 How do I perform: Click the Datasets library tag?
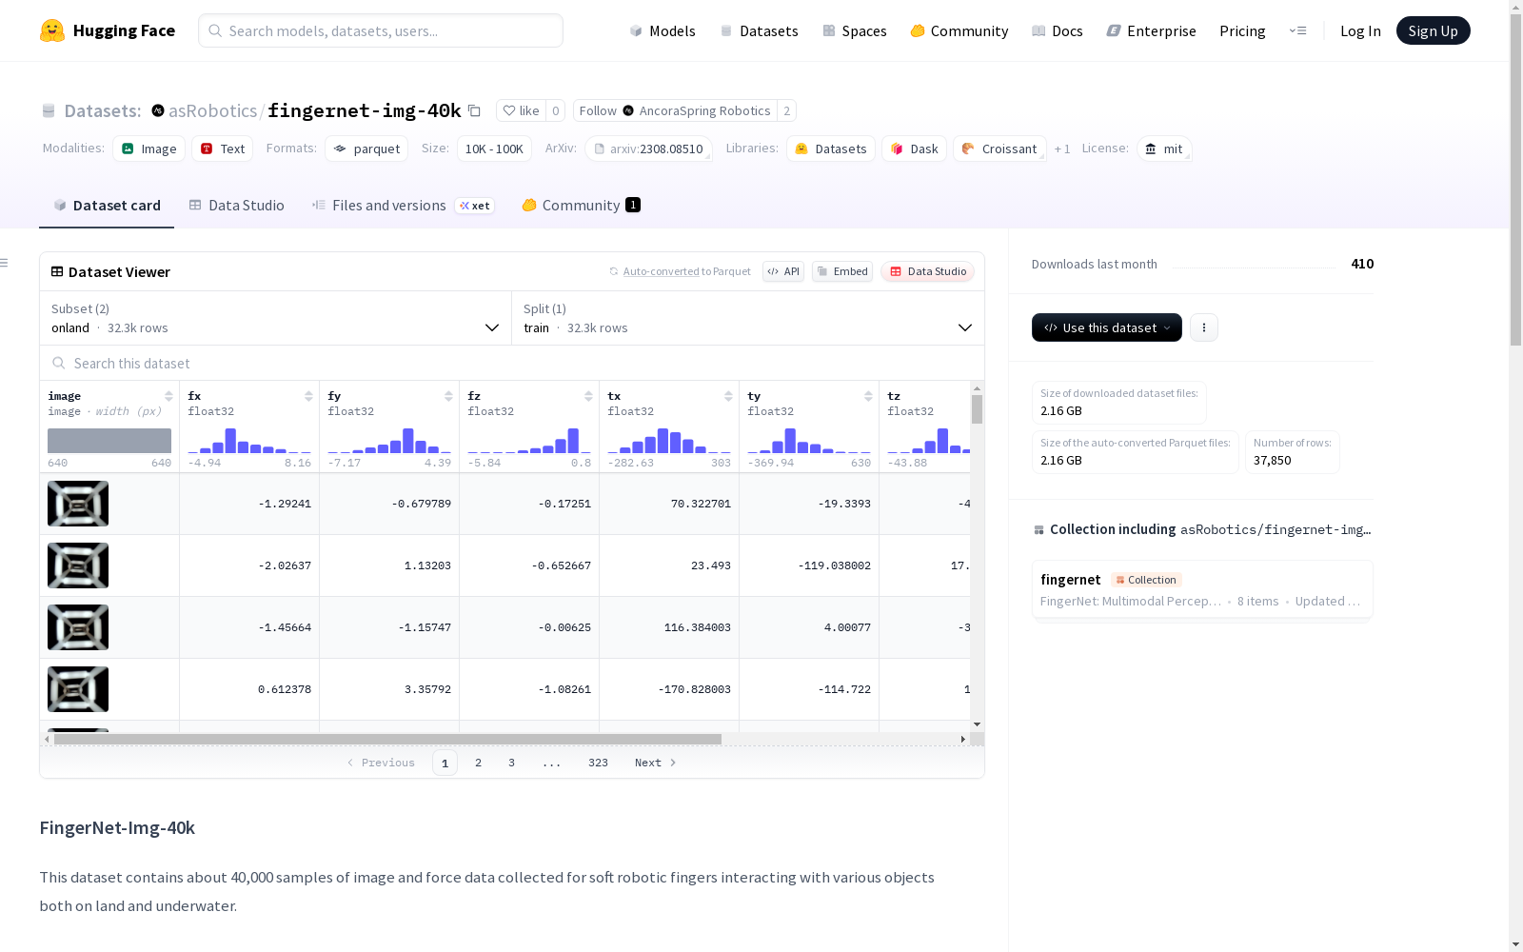(x=831, y=149)
